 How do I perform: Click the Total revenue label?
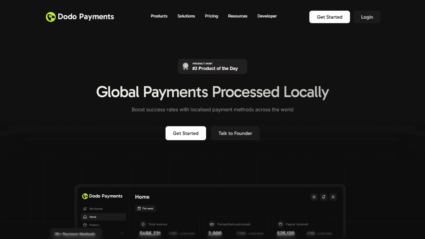(158, 224)
